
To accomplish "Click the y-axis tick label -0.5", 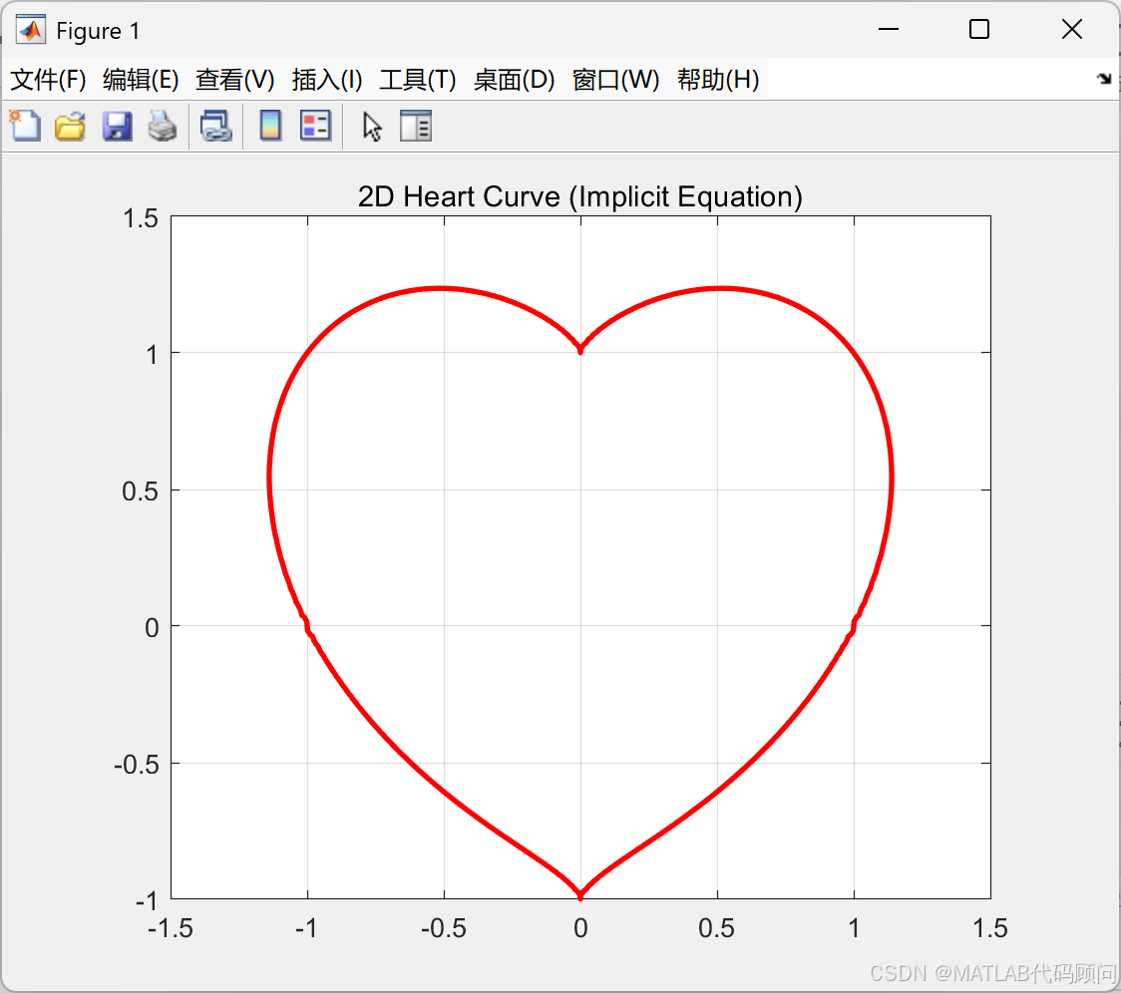I will [x=137, y=765].
